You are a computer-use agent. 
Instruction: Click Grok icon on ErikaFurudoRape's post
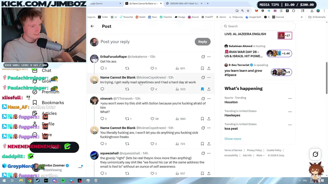click(x=203, y=56)
